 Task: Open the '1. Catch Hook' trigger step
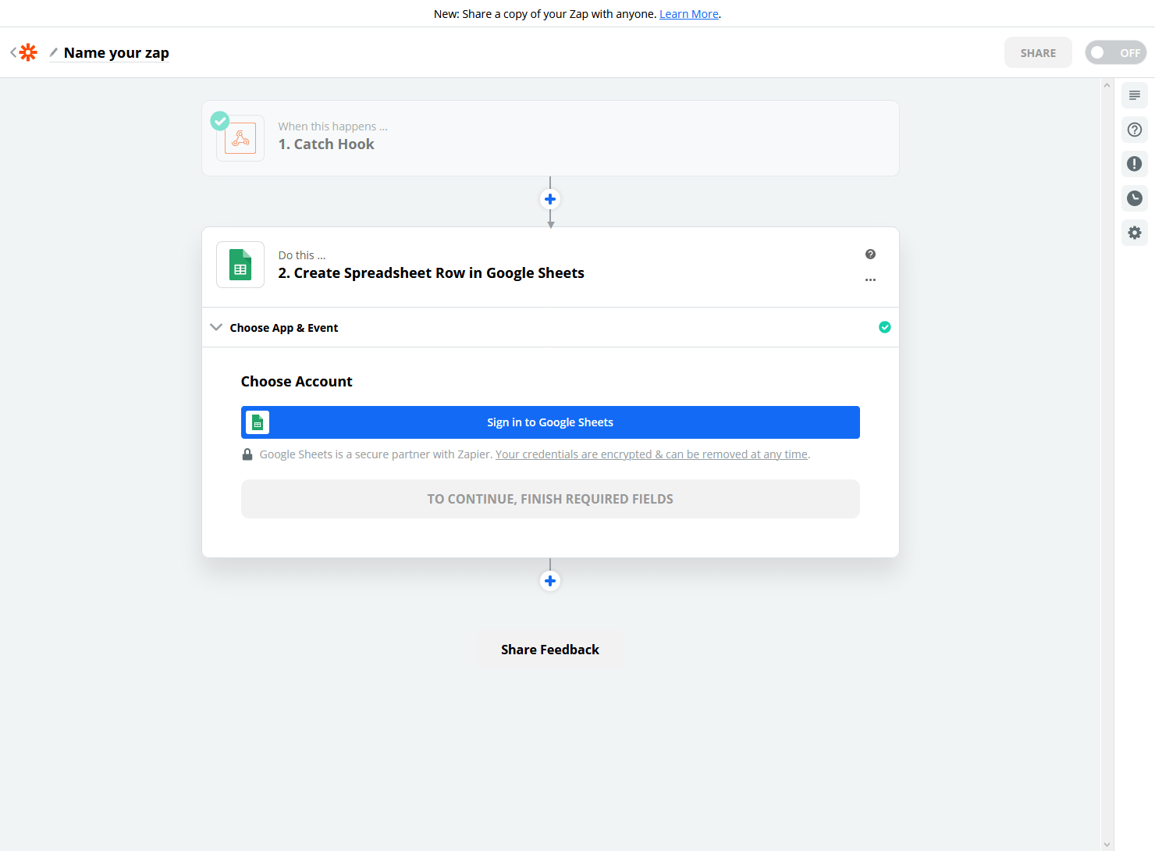(x=550, y=138)
